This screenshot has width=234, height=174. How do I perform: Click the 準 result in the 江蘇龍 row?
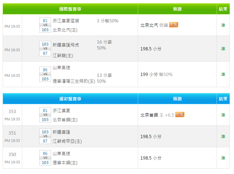(223, 49)
